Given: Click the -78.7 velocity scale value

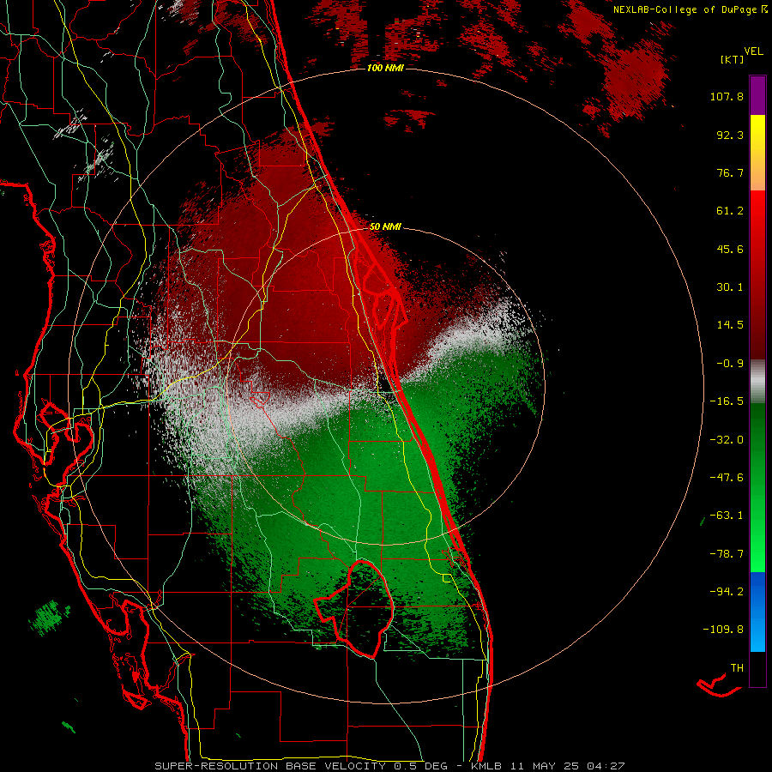Looking at the screenshot, I should pos(727,554).
